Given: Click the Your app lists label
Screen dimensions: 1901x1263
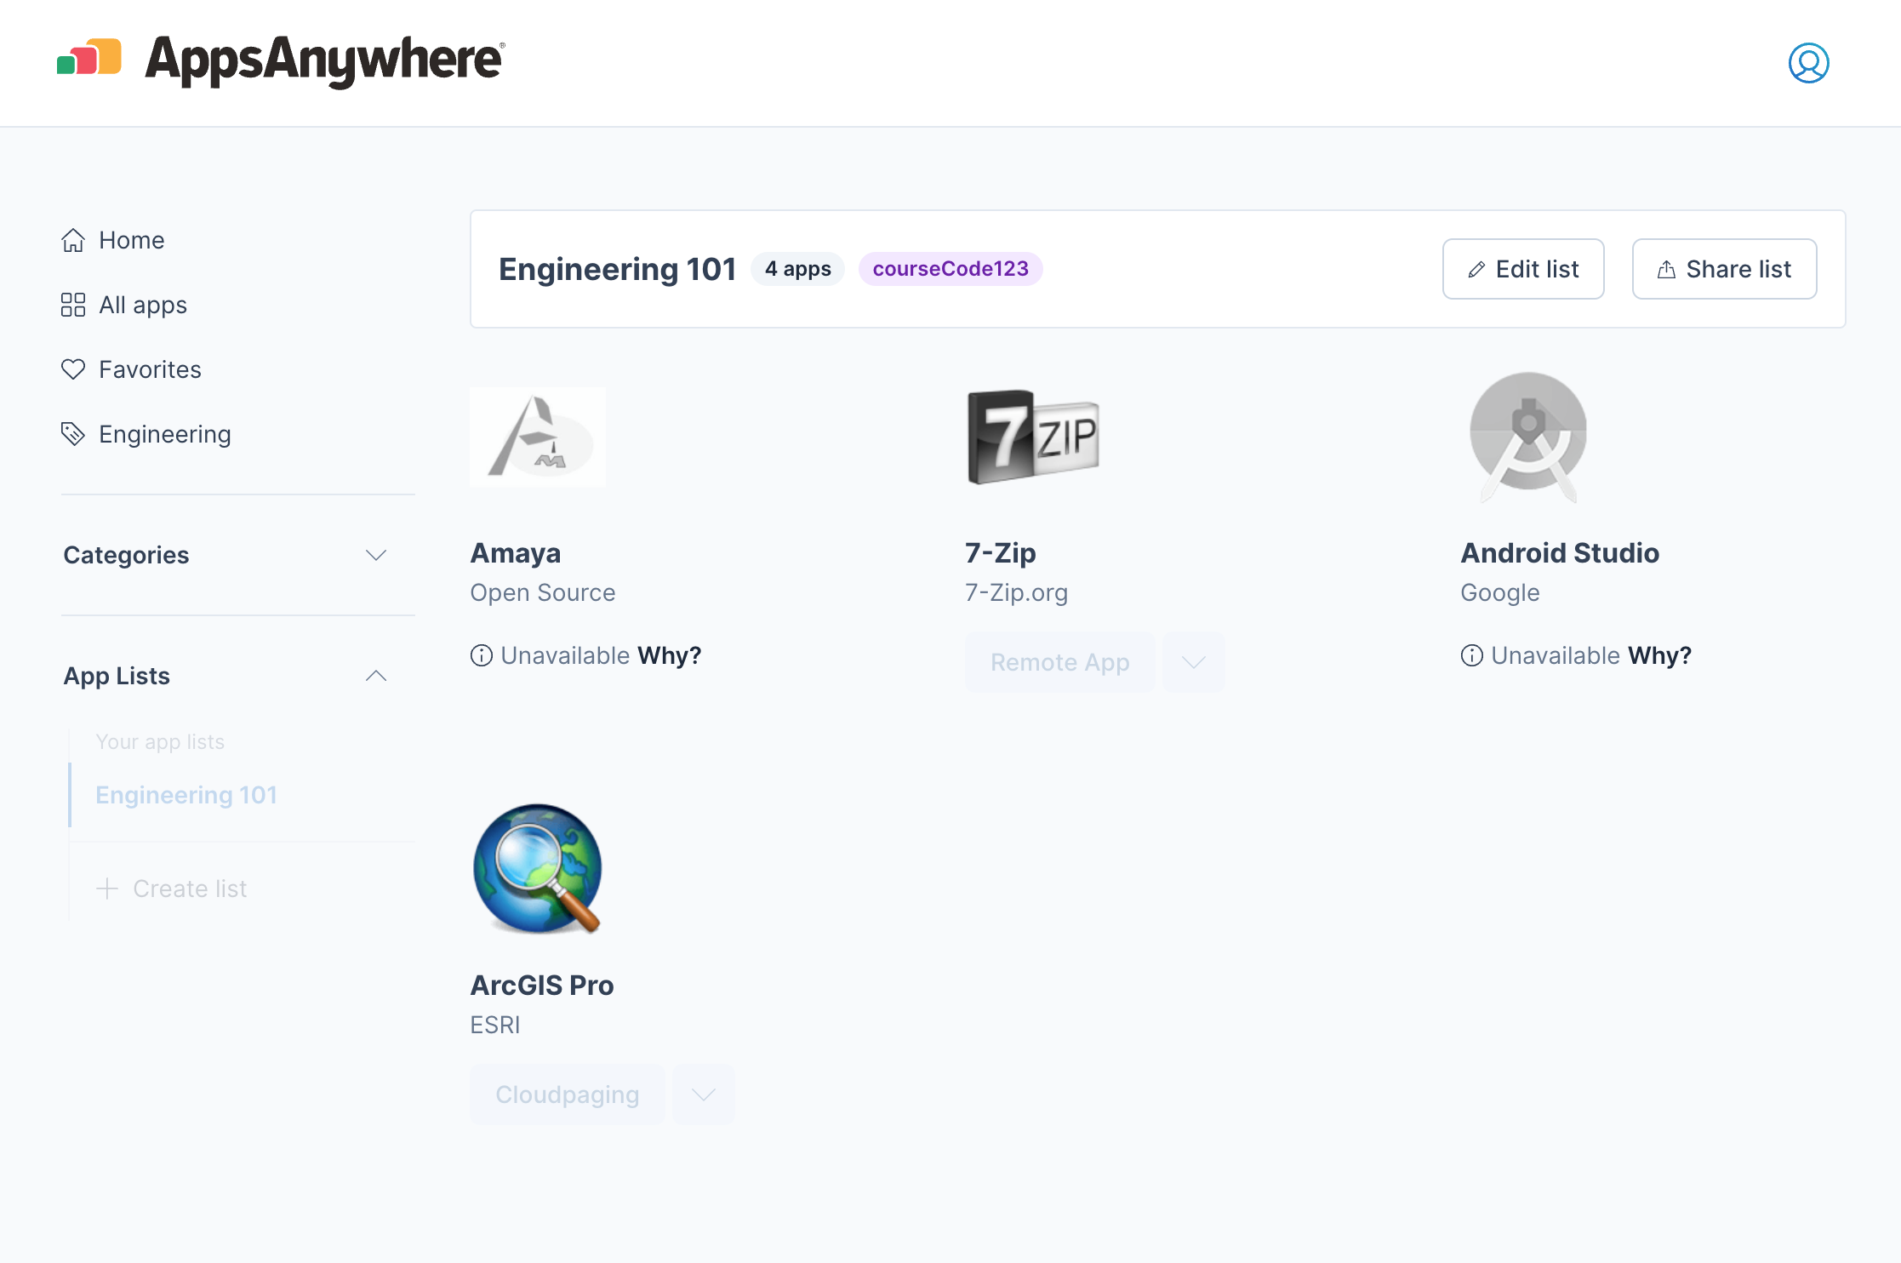Looking at the screenshot, I should coord(160,742).
